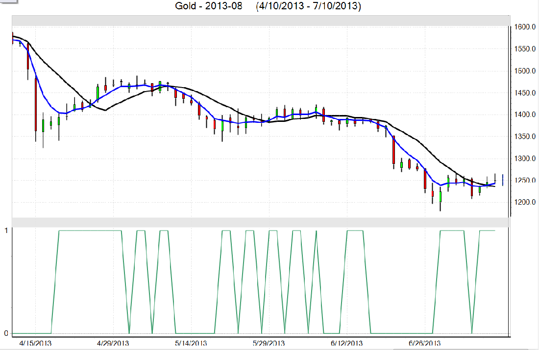The height and width of the screenshot is (350, 539).
Task: Click the gray divider between chart panes
Action: (x=261, y=223)
